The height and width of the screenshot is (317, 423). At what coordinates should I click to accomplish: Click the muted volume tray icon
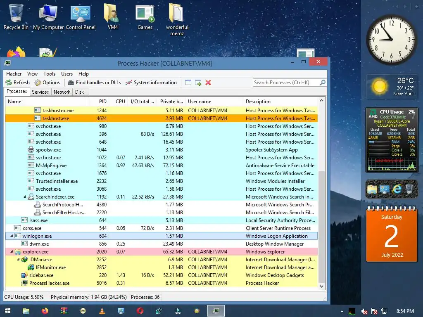(364, 311)
